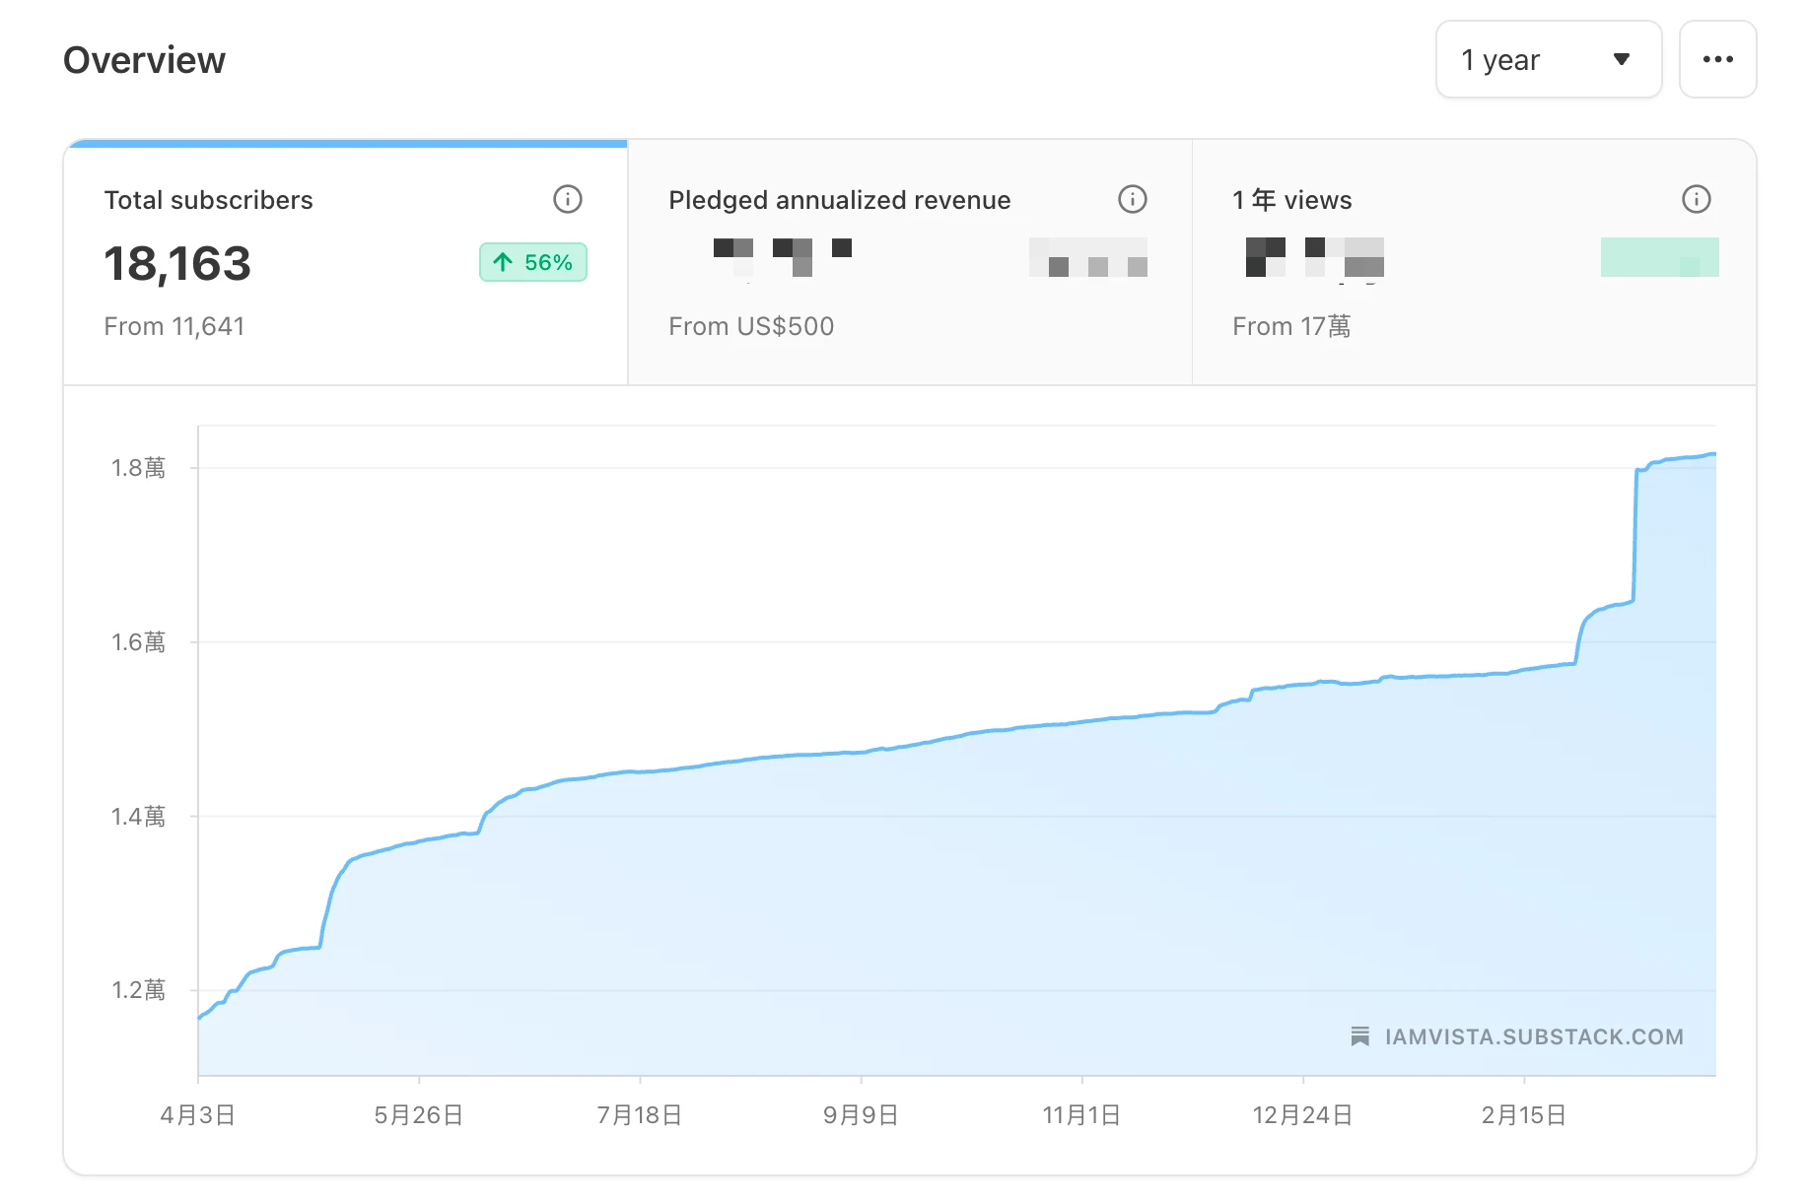Viewport: 1808px width, 1200px height.
Task: Click the 1.8萬 y-axis label
Action: click(138, 468)
